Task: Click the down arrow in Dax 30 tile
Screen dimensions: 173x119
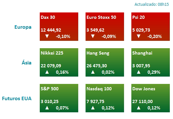Action: click(x=47, y=36)
